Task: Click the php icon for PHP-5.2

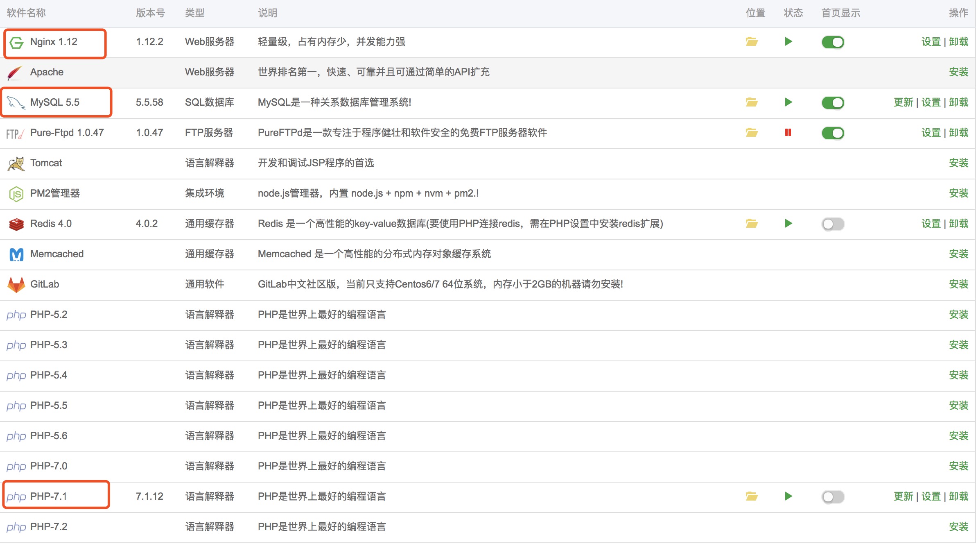Action: [x=16, y=315]
